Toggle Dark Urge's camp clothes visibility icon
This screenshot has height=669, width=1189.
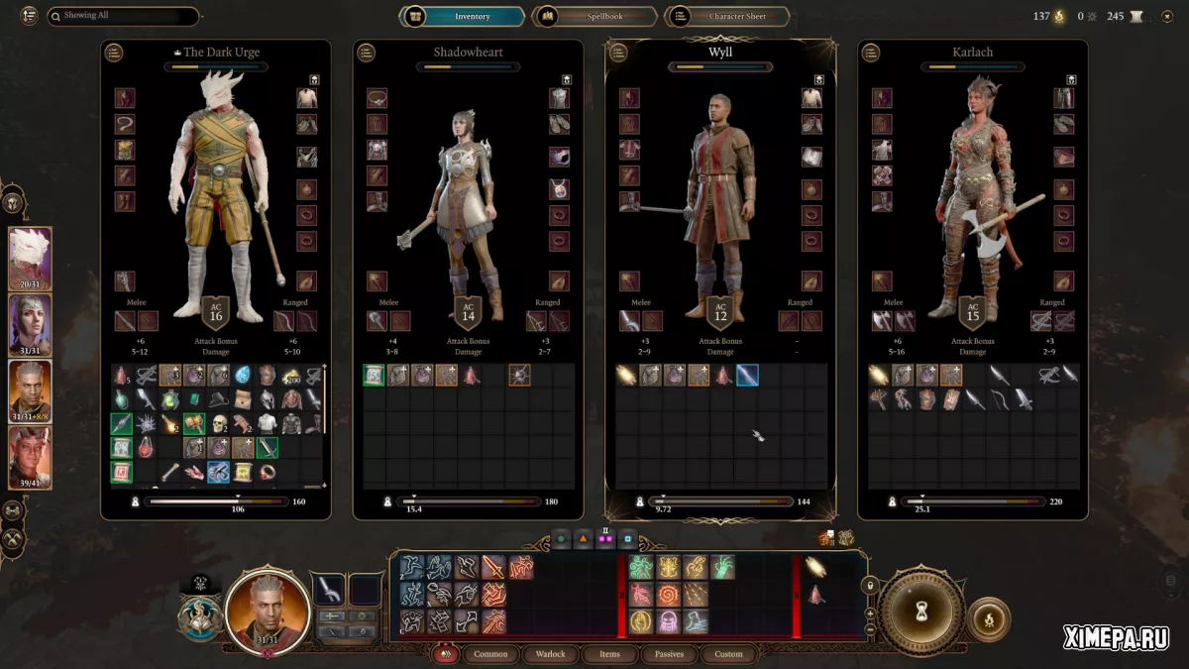(314, 79)
